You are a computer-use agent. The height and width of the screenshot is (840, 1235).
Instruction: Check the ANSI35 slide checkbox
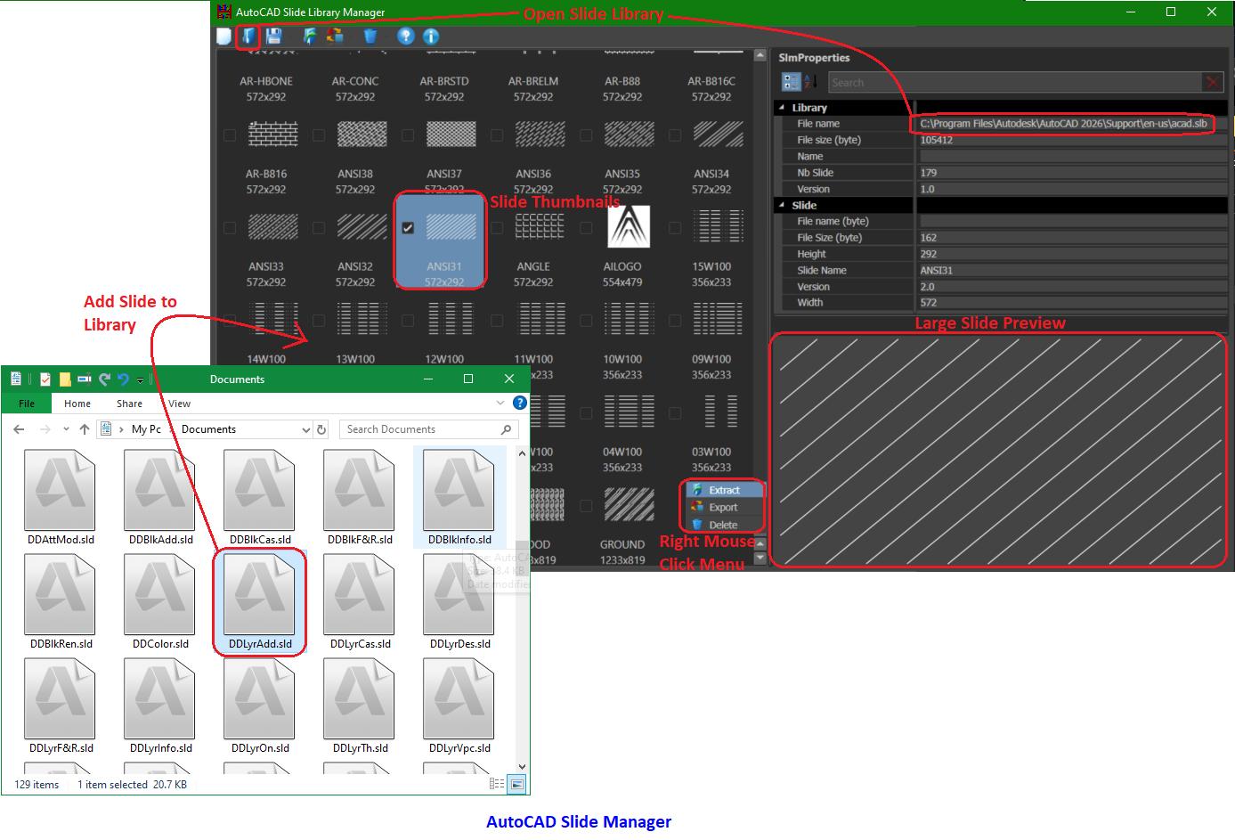tap(586, 135)
